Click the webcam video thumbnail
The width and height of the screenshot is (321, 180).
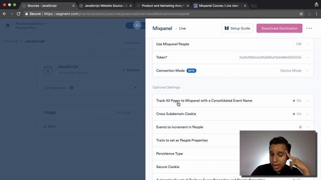click(278, 153)
